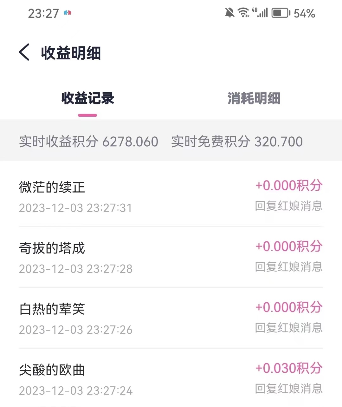Tap the +0.000积分 on 白热的荤笑 row
Viewport: 342px width, 407px height.
pyautogui.click(x=289, y=307)
